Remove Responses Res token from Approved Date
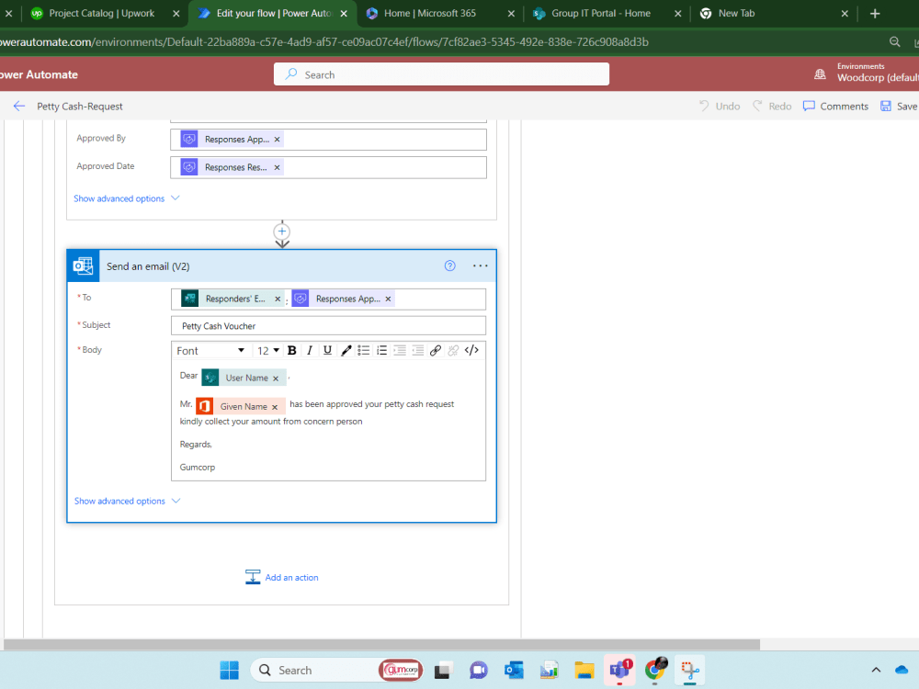 [x=278, y=167]
